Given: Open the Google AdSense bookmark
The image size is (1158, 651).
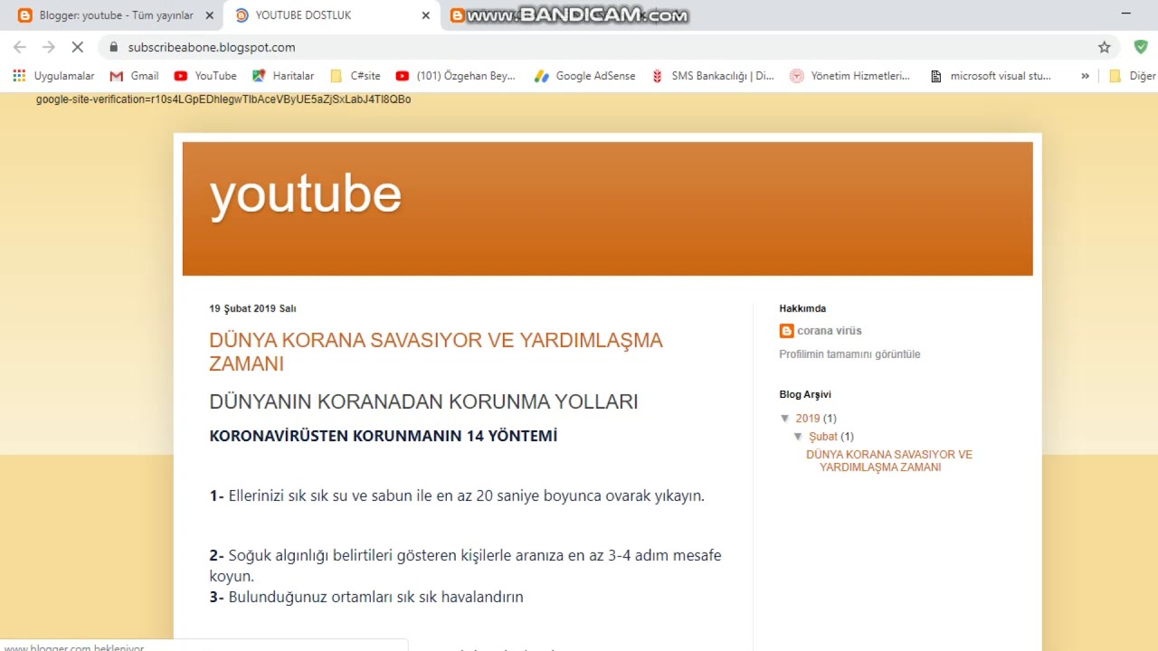Looking at the screenshot, I should 585,76.
